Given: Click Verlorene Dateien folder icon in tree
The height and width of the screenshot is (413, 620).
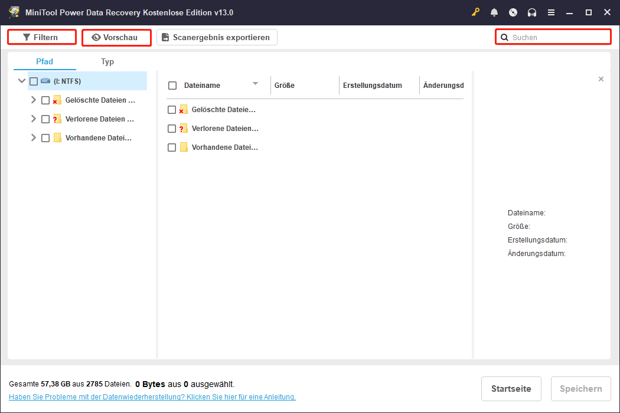Looking at the screenshot, I should pos(57,119).
